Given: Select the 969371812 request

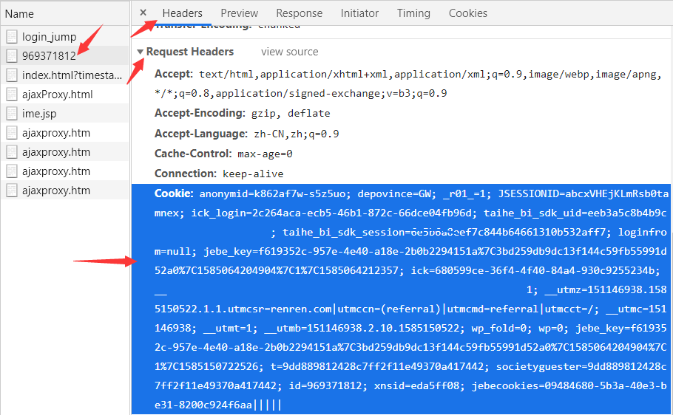Looking at the screenshot, I should tap(49, 56).
